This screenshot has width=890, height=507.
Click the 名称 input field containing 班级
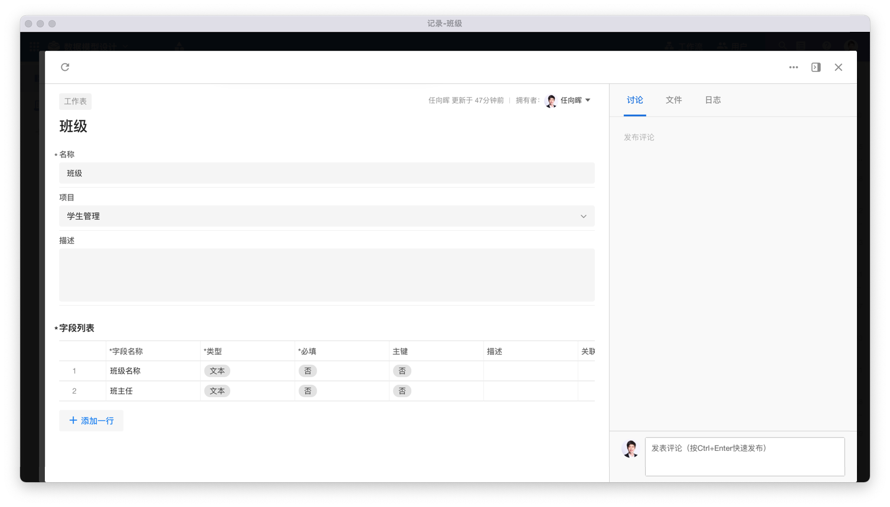coord(326,174)
